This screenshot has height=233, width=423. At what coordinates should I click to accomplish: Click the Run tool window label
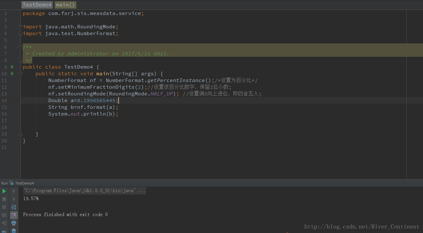coord(4,183)
